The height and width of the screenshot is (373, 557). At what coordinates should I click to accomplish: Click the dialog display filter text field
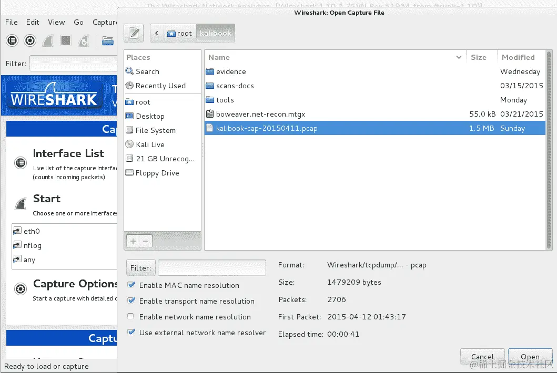[x=212, y=268]
